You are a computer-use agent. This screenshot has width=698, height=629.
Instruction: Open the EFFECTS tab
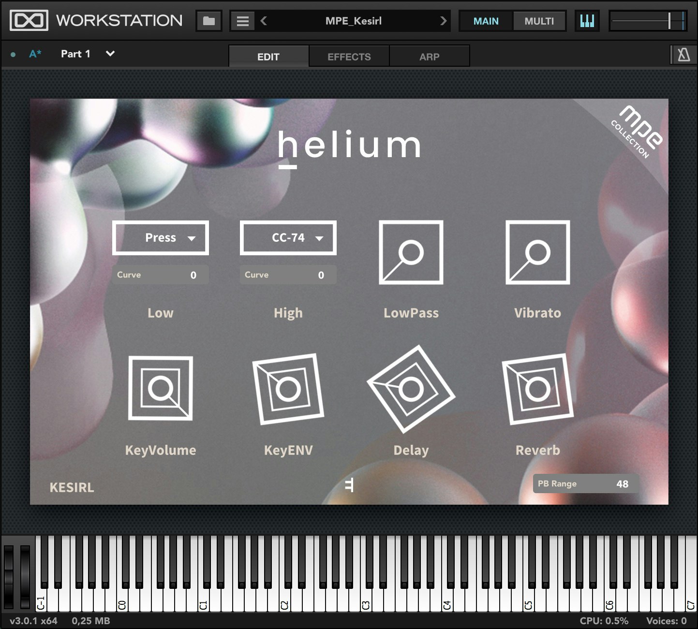[349, 57]
